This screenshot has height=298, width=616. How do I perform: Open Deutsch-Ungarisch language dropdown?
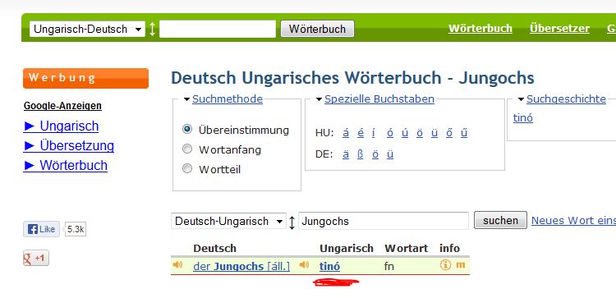pyautogui.click(x=228, y=221)
